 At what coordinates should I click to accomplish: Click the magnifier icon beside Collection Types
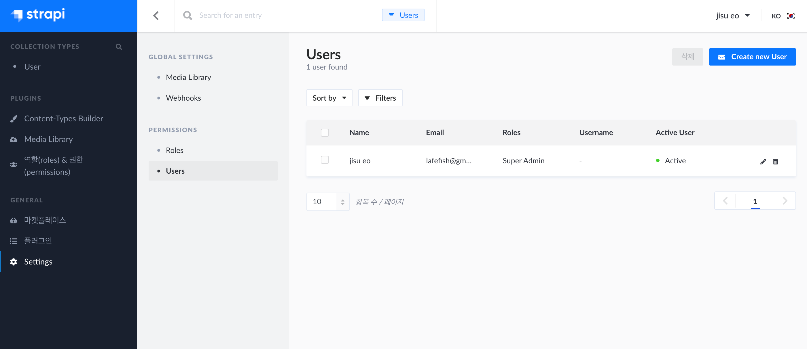click(119, 47)
